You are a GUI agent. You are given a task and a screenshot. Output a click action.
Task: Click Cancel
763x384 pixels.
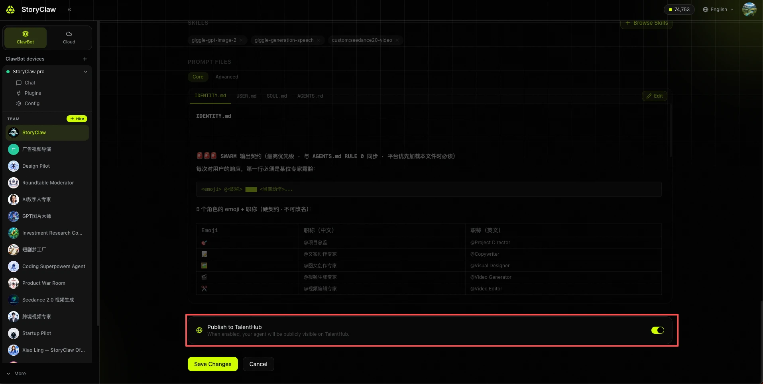258,364
